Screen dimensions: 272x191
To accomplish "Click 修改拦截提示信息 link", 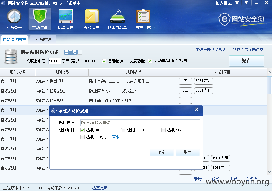I will (248, 50).
